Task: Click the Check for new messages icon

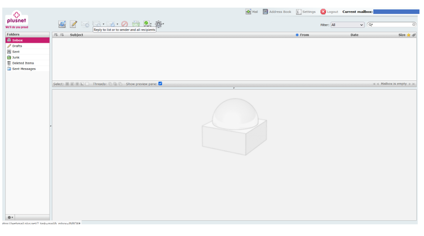Action: pyautogui.click(x=62, y=24)
